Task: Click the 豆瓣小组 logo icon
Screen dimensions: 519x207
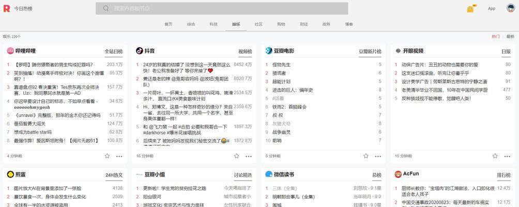Action: click(x=140, y=174)
